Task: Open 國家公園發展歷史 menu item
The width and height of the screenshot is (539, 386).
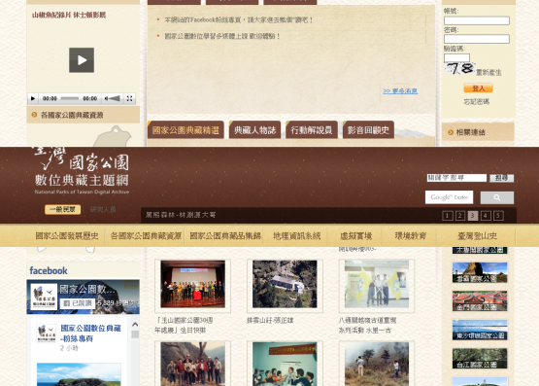Action: tap(67, 236)
